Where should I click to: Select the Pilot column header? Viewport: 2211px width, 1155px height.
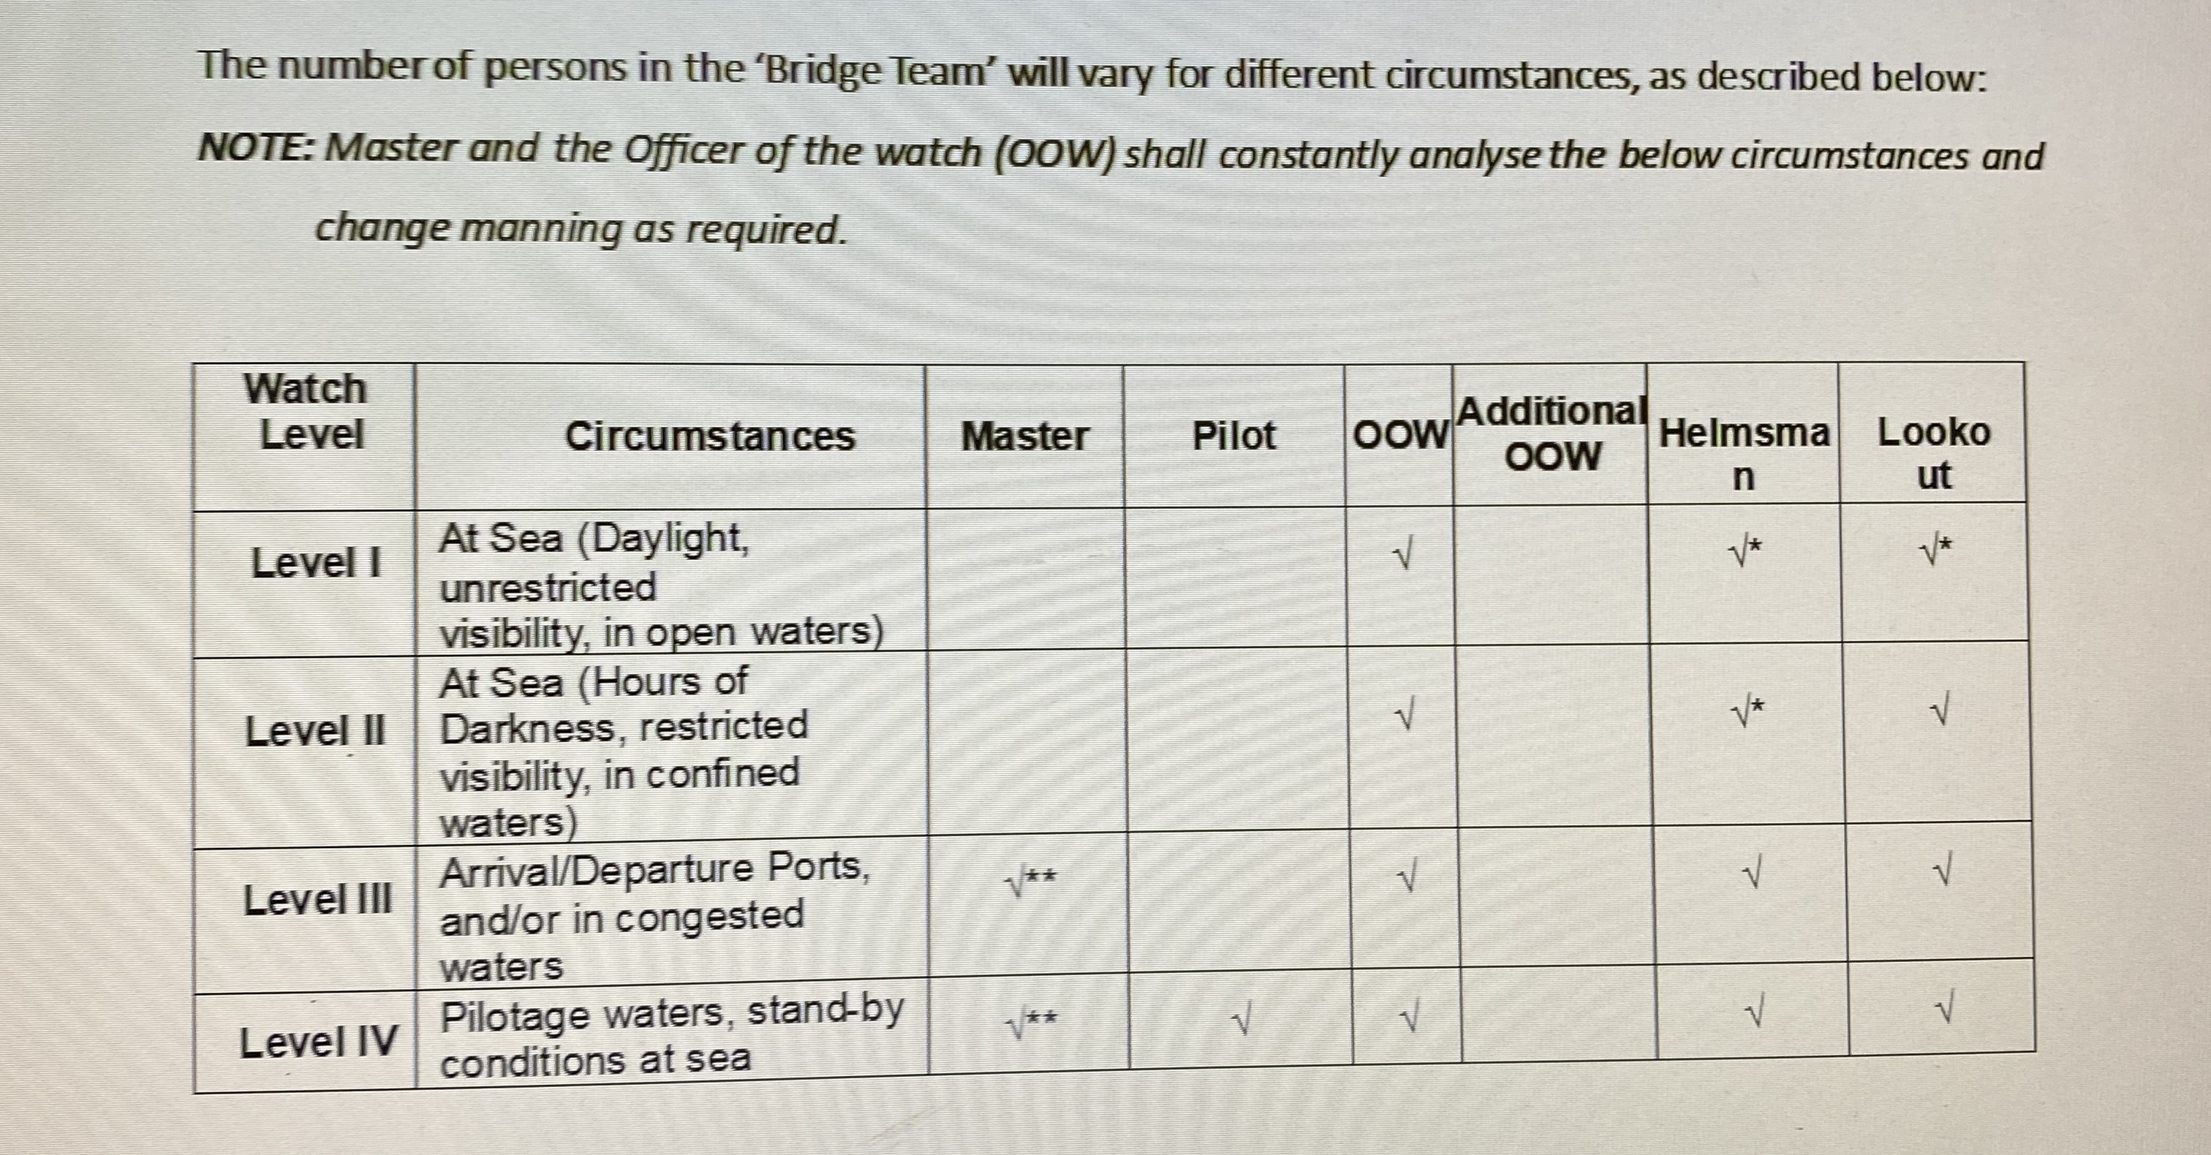point(1234,436)
